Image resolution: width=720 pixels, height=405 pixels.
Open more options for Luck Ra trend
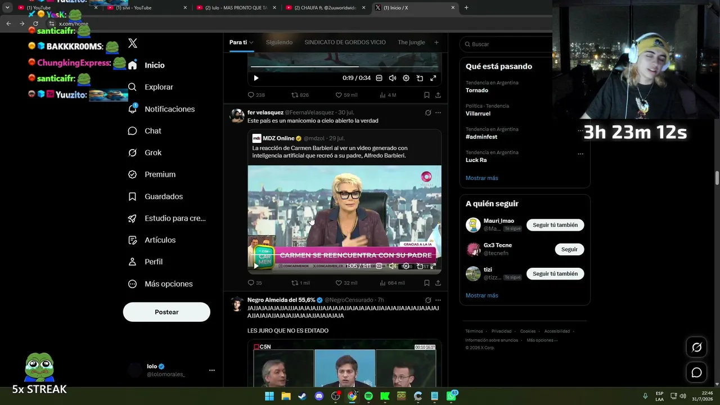[x=580, y=154]
